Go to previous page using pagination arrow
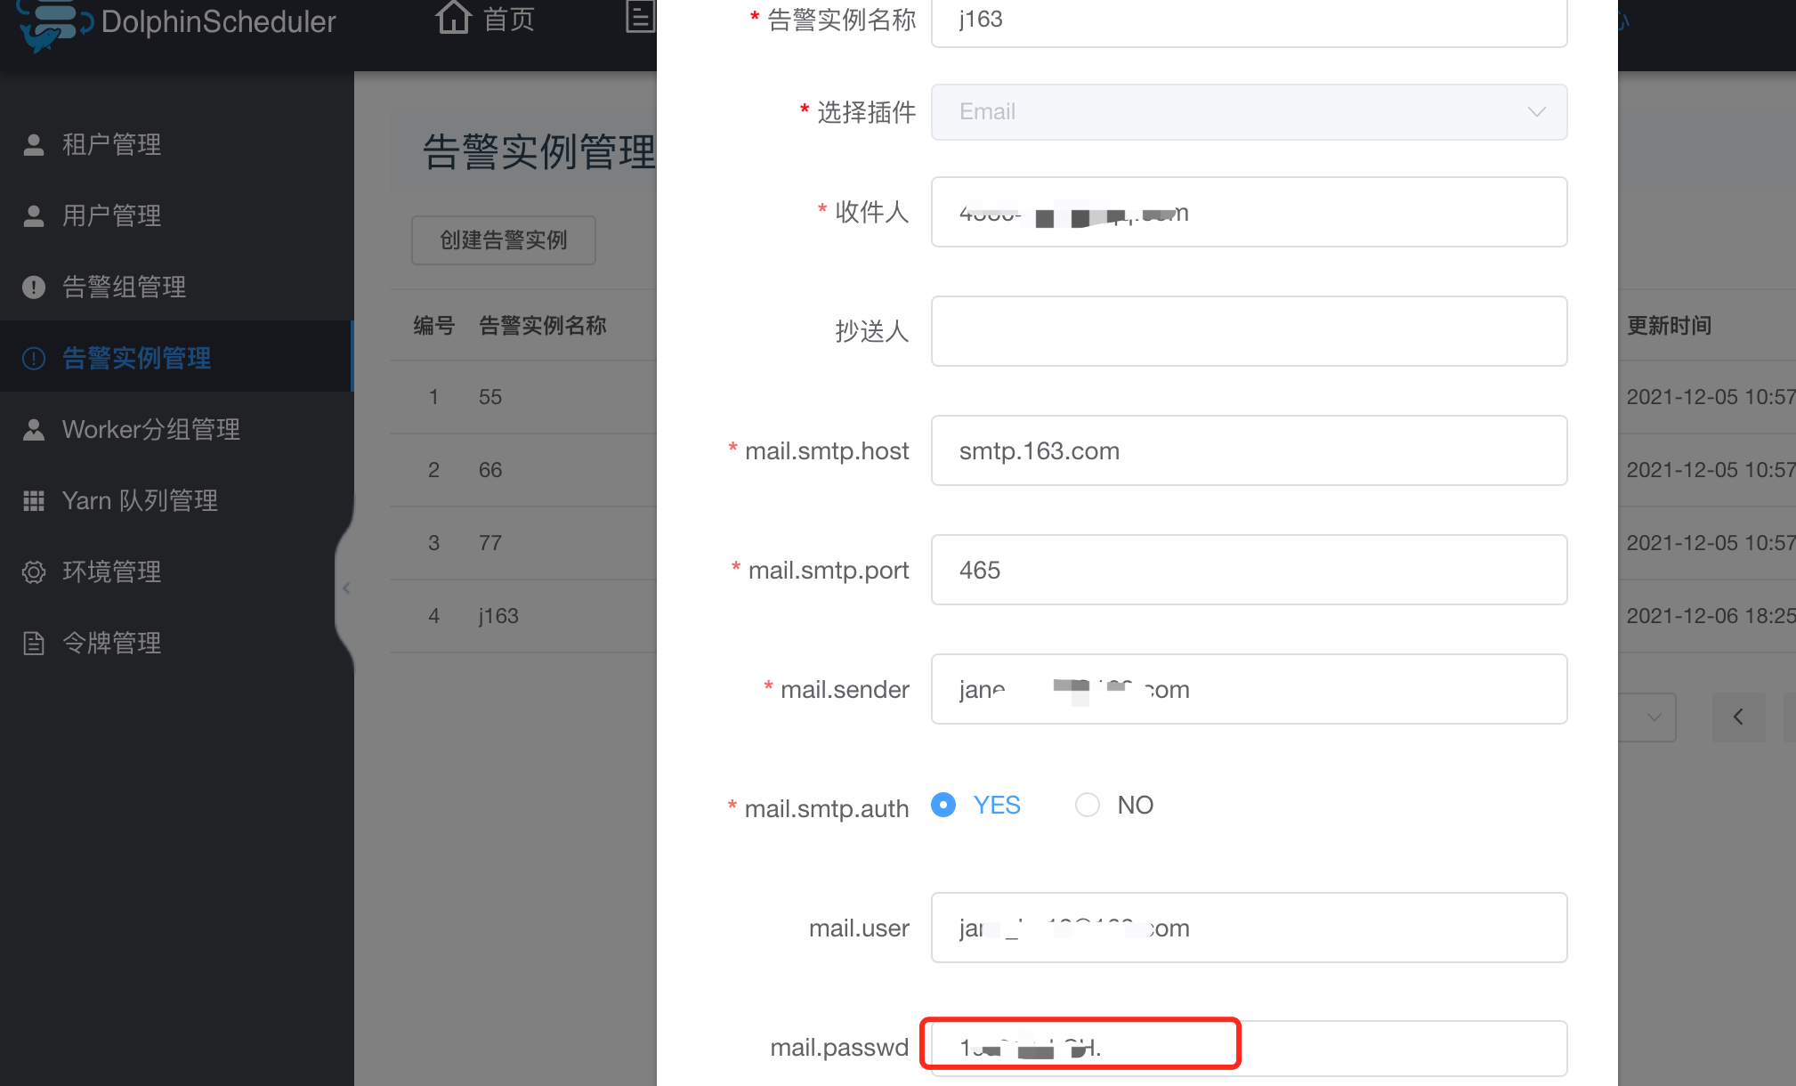Viewport: 1796px width, 1086px height. tap(1738, 717)
